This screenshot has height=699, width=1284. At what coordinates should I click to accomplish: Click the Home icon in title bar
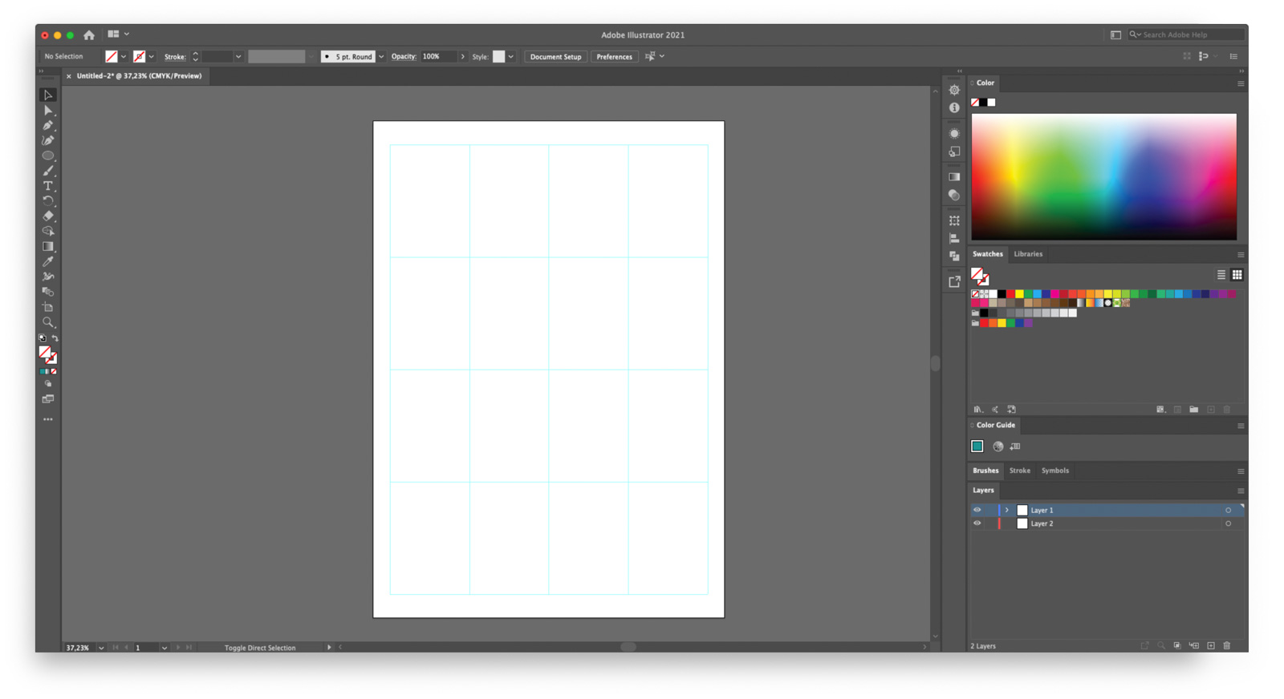click(89, 35)
